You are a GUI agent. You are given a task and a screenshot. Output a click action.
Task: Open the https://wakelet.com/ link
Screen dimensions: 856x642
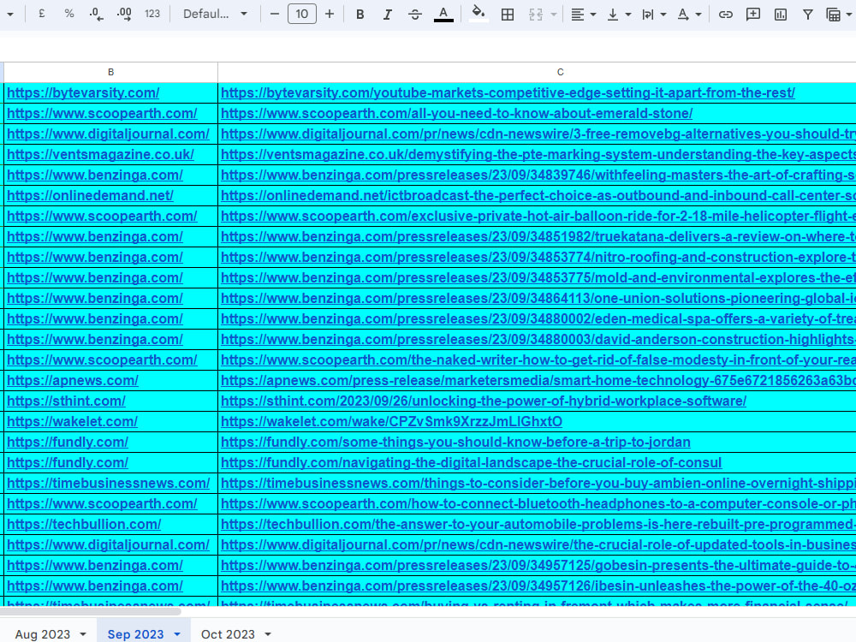(72, 421)
